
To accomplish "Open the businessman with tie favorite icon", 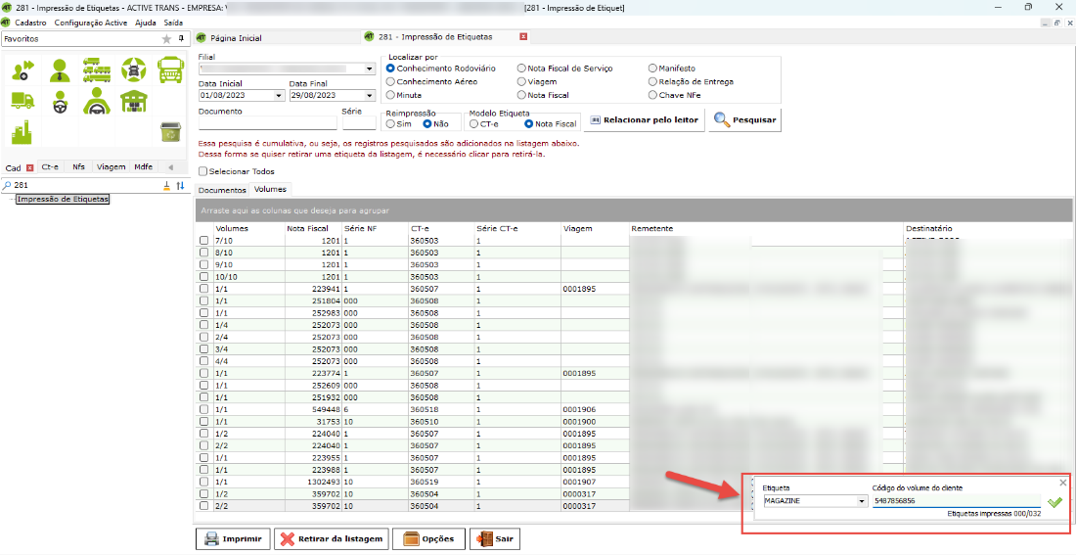I will [x=60, y=69].
